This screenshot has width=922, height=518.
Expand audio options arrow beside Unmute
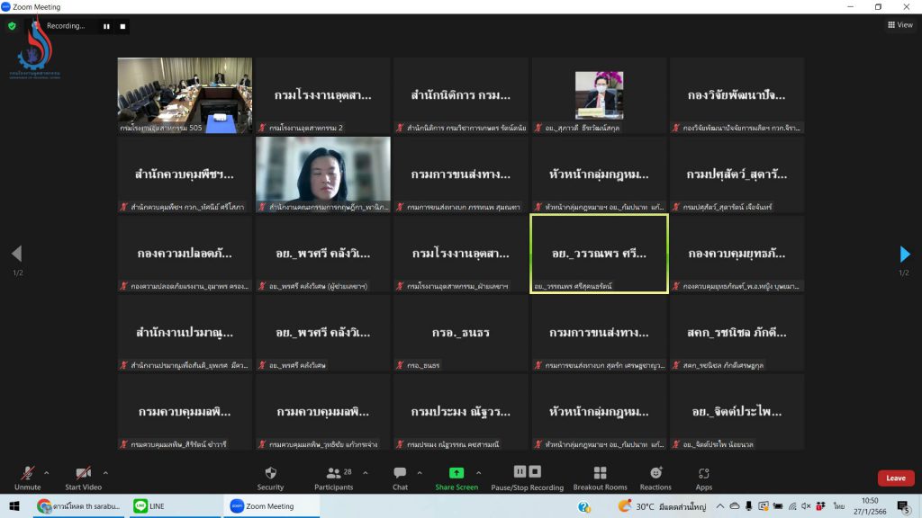47,472
